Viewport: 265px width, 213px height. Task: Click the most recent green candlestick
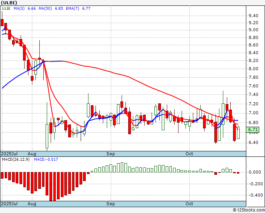point(238,133)
